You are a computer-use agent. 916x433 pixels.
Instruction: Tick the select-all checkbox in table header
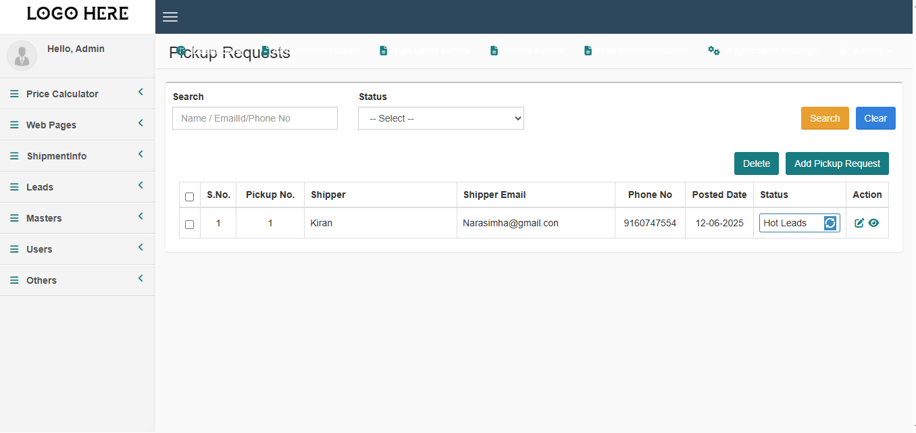[x=189, y=197]
